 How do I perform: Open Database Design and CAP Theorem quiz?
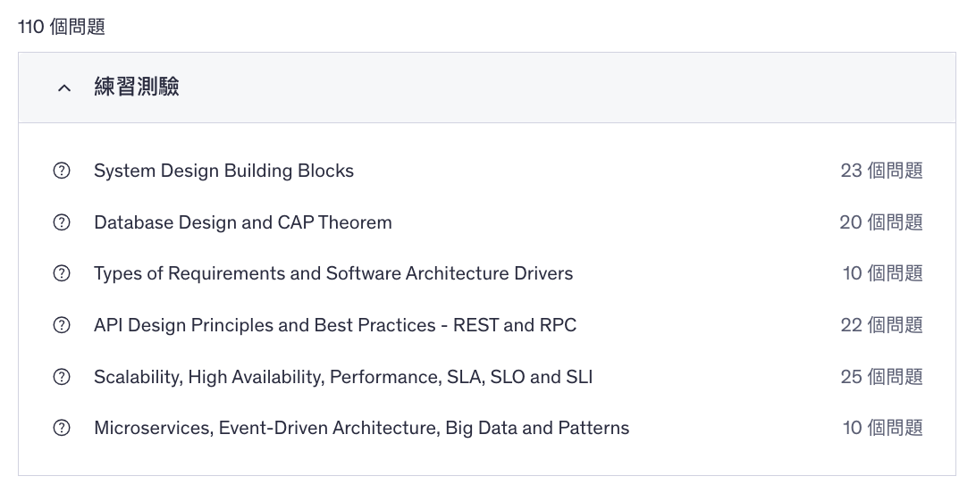(242, 222)
